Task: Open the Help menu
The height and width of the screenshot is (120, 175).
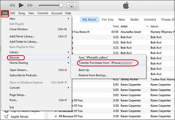Action: click(x=68, y=13)
